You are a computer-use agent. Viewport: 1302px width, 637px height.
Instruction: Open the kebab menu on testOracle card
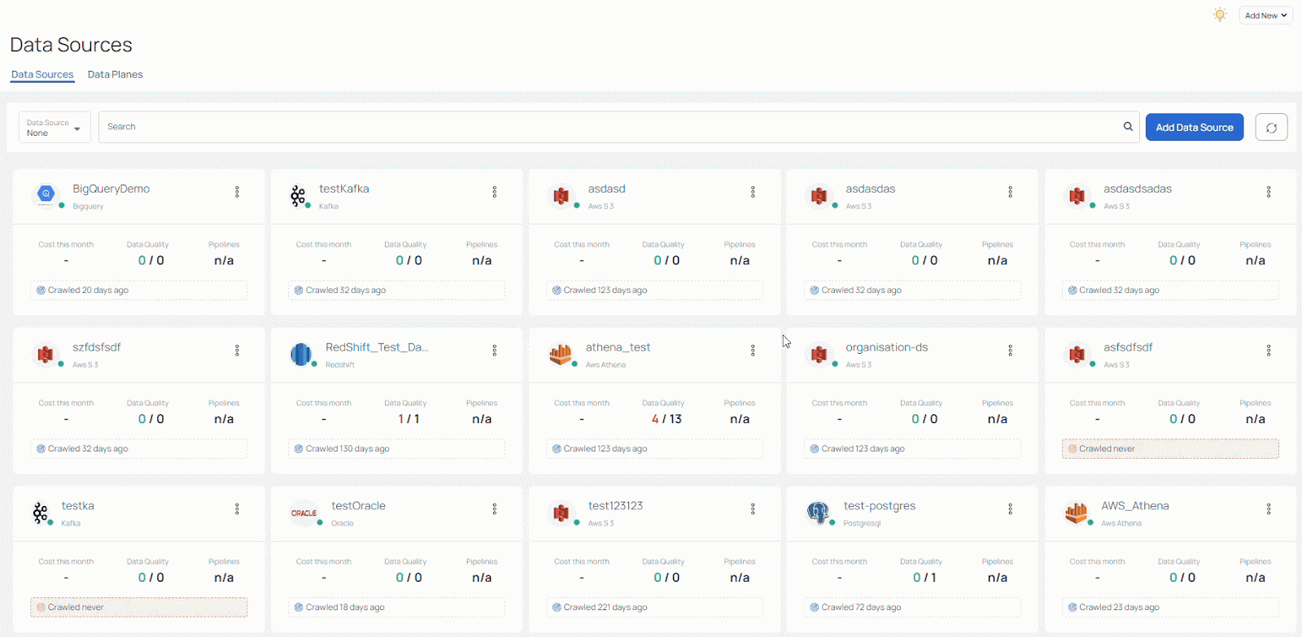tap(494, 509)
